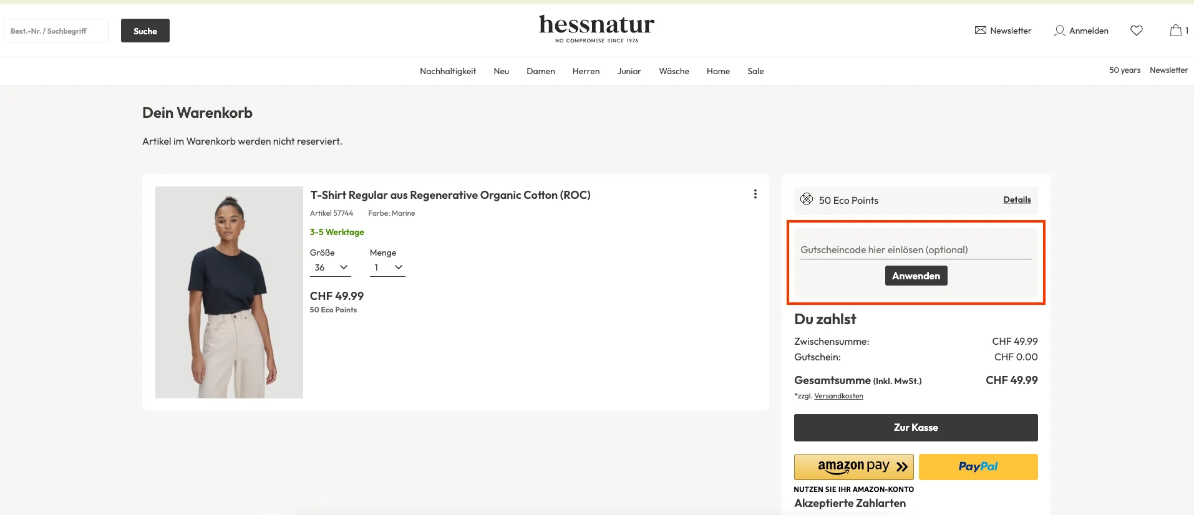Click the Farbe: Marine text
This screenshot has width=1194, height=515.
[x=391, y=213]
